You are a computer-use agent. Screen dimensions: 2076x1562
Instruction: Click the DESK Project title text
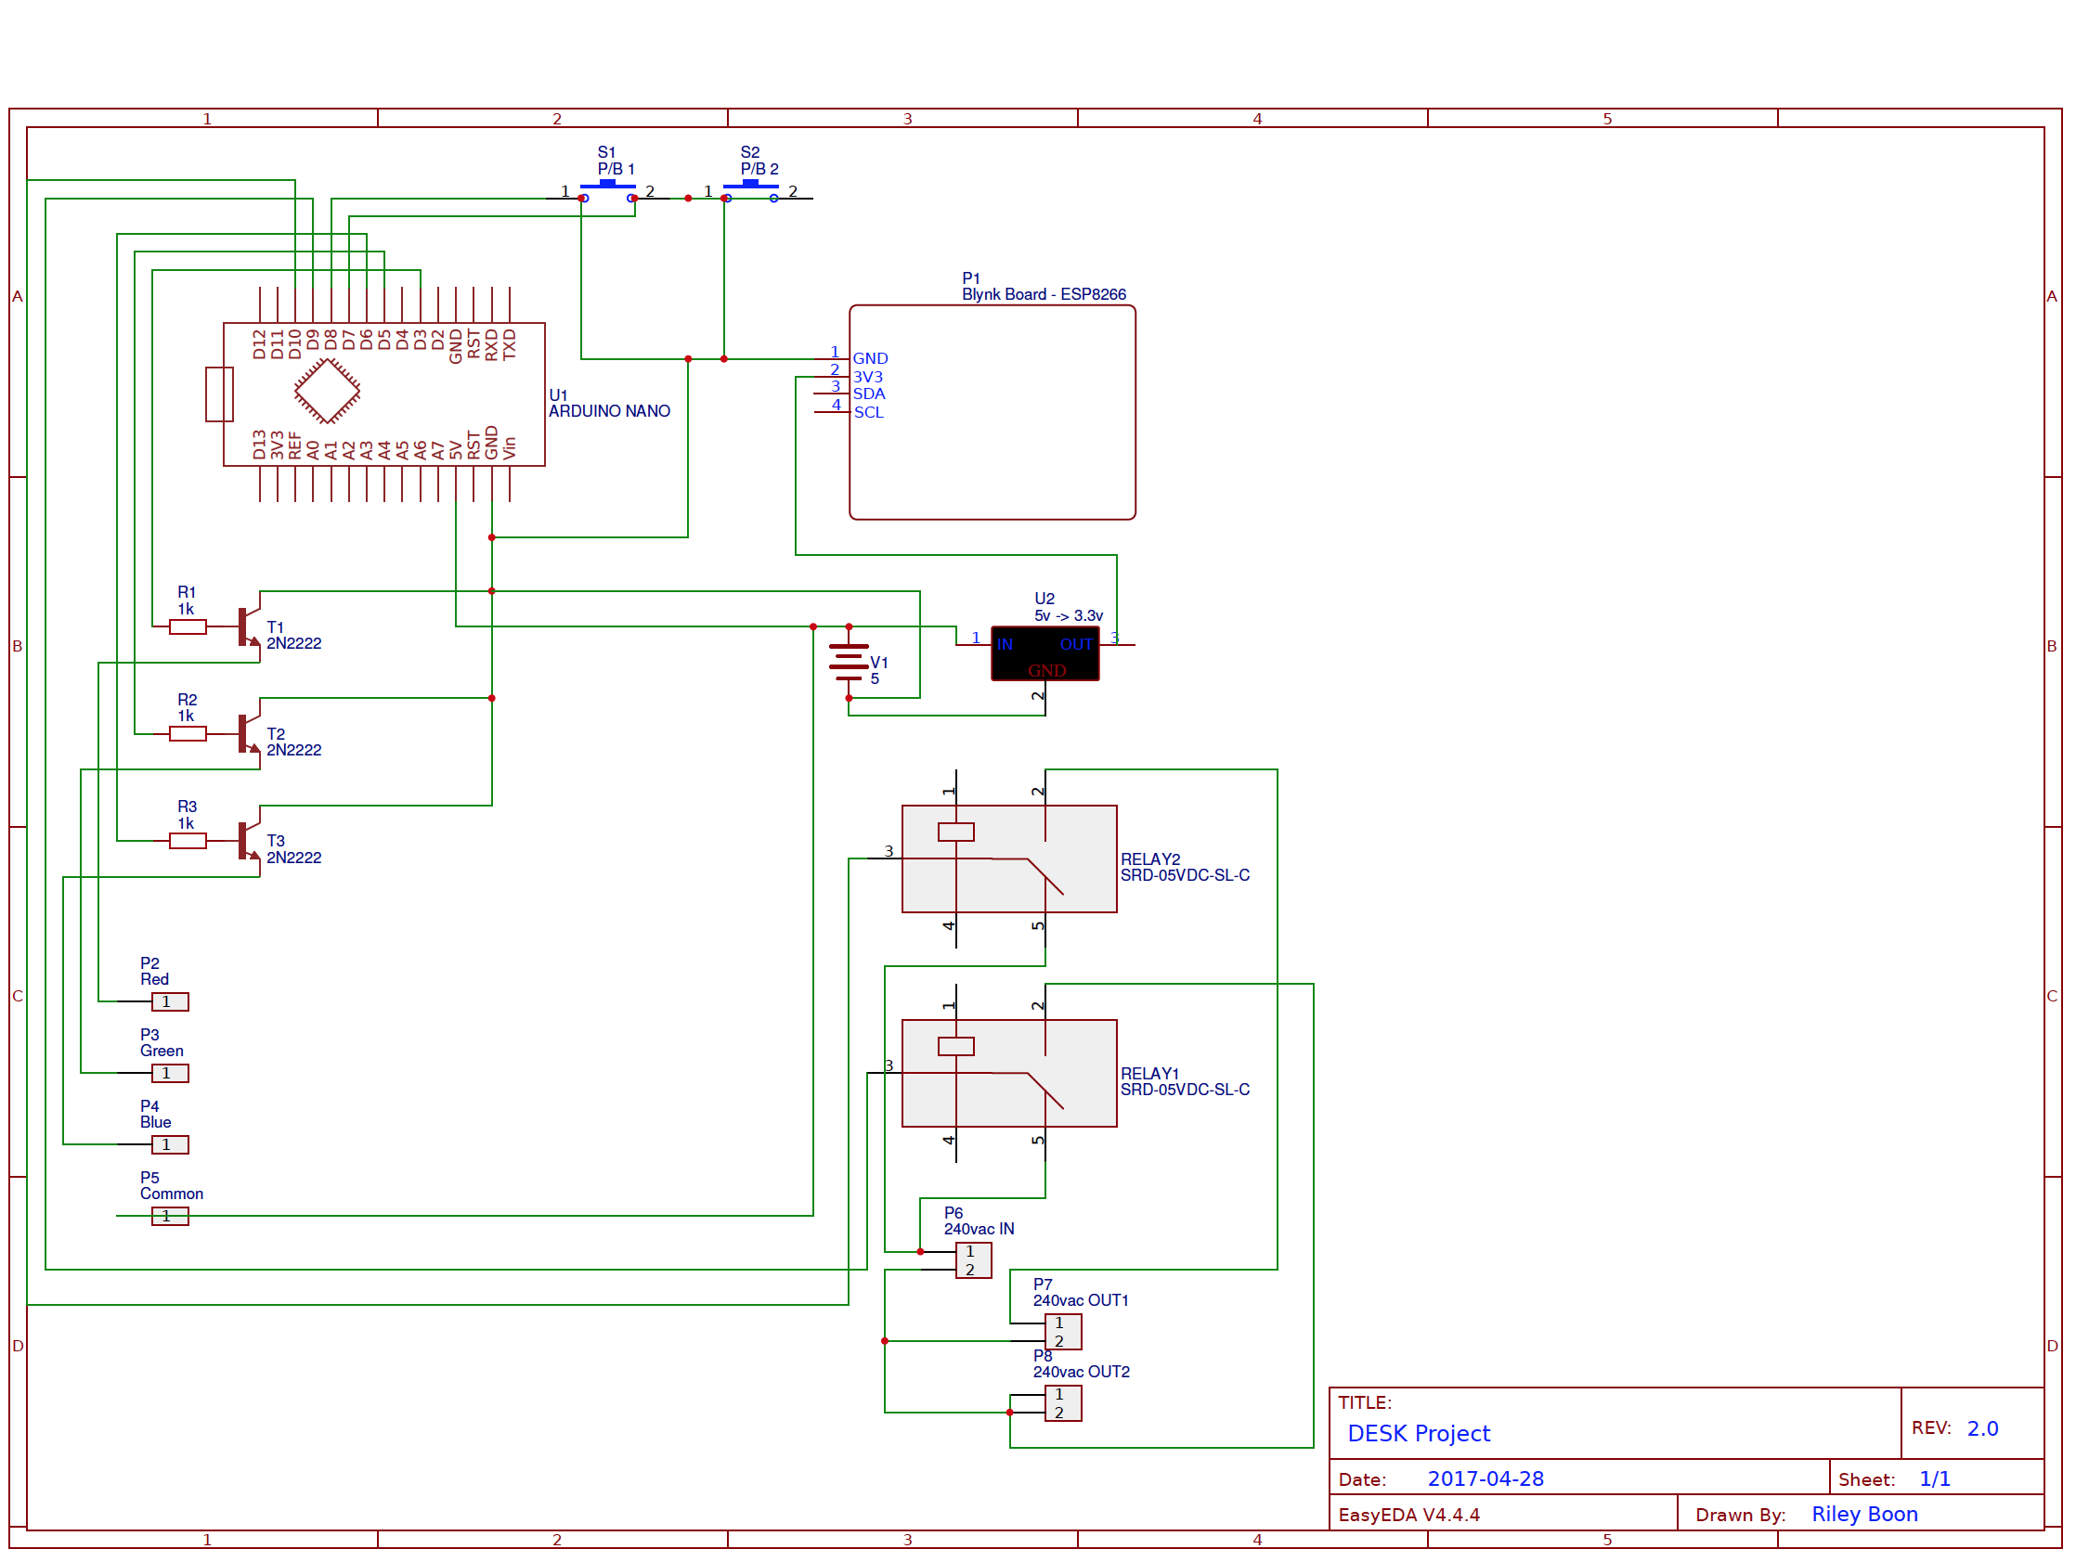[1419, 1435]
